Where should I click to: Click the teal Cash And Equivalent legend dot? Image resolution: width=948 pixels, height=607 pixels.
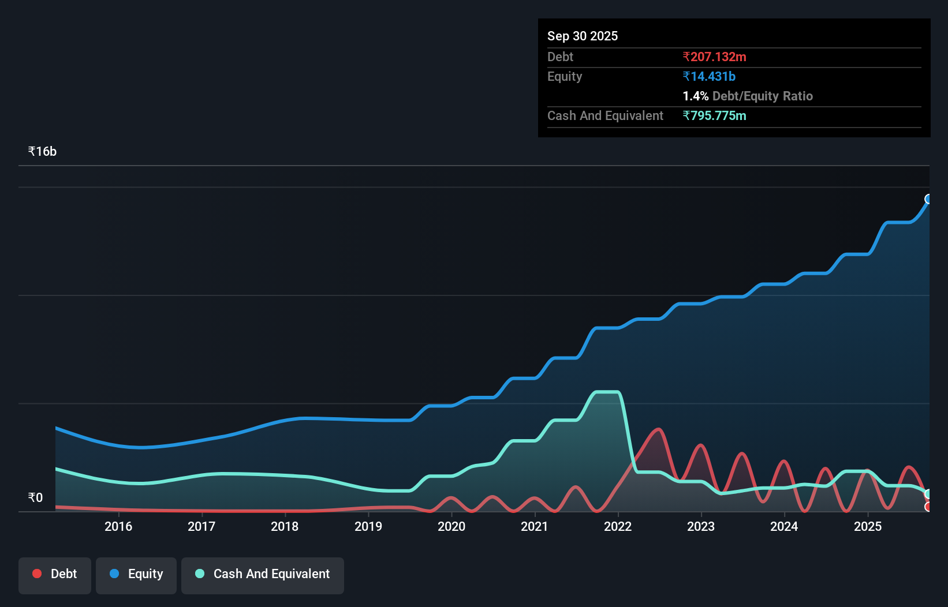tap(199, 574)
